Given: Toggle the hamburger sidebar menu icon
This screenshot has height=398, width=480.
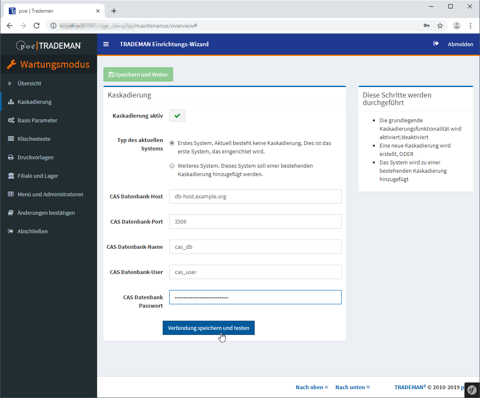Looking at the screenshot, I should coord(106,45).
